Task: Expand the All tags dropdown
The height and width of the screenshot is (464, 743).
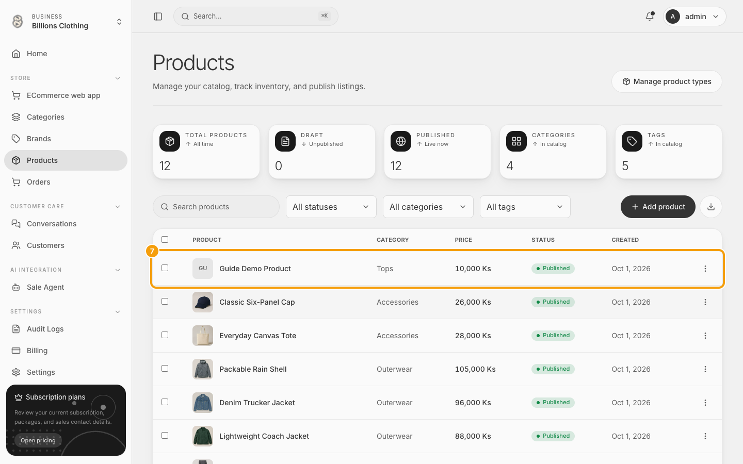Action: pyautogui.click(x=525, y=207)
